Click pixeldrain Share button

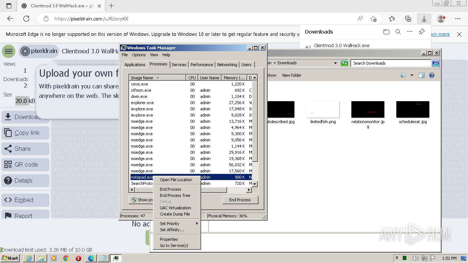coord(26,149)
